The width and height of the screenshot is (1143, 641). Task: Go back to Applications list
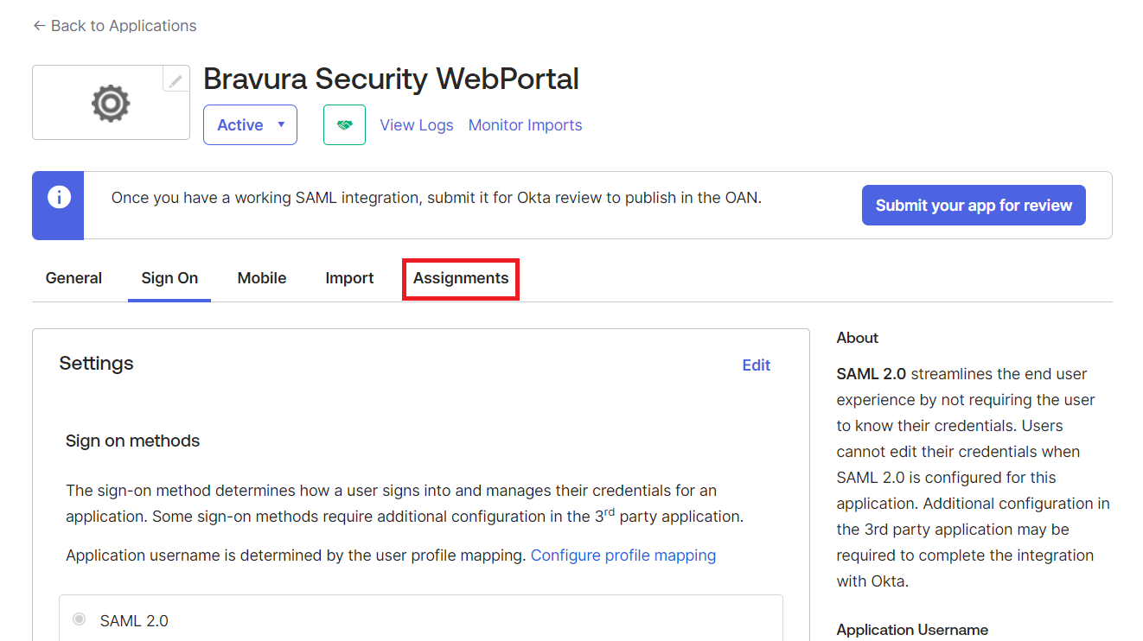[114, 26]
